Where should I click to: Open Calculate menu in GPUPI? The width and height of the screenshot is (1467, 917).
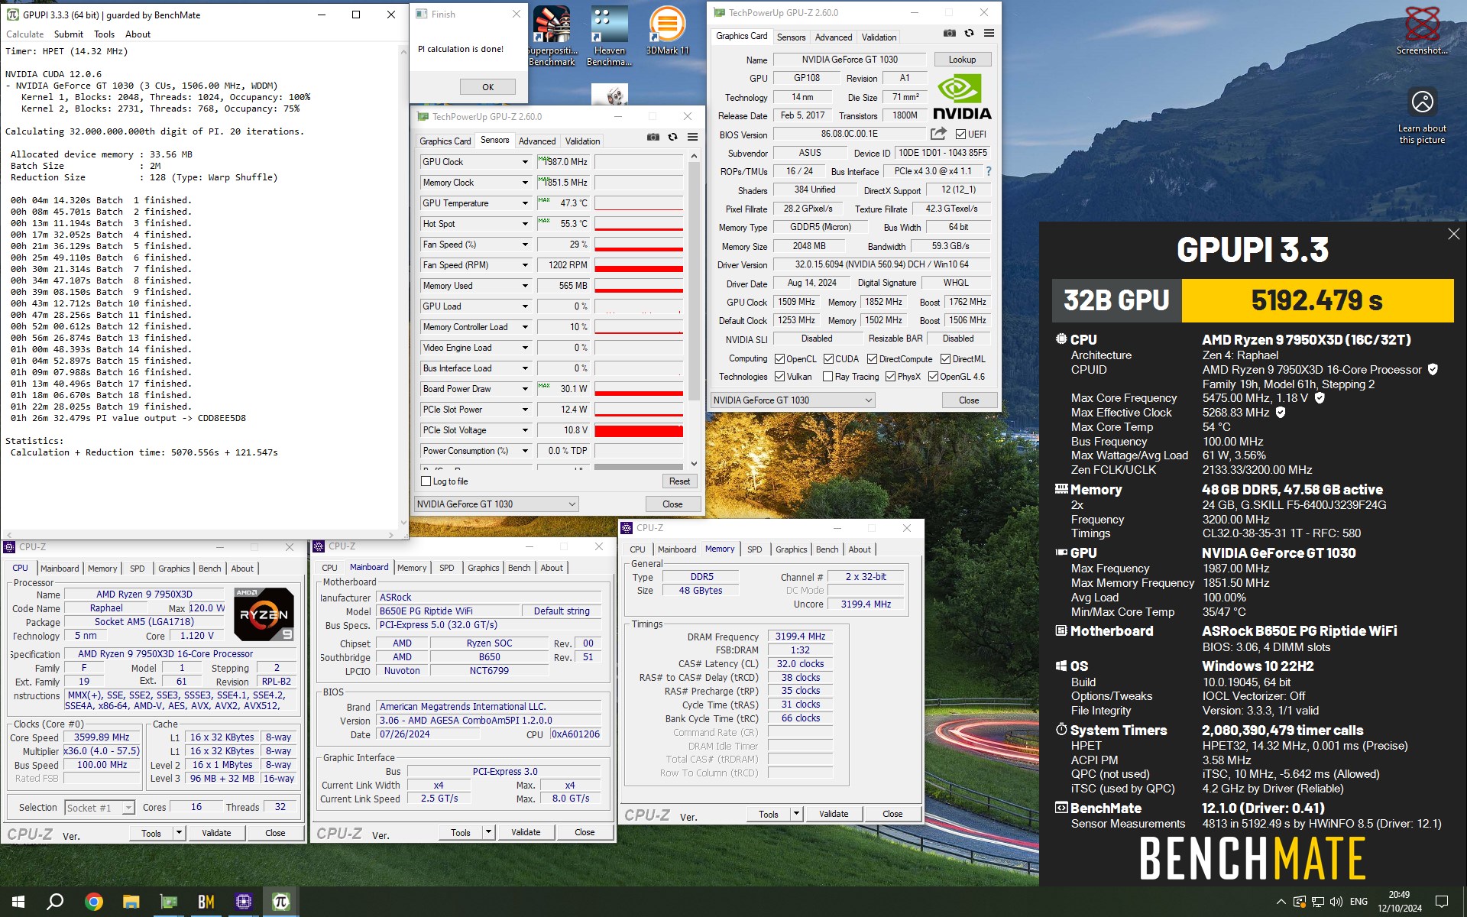[x=25, y=34]
